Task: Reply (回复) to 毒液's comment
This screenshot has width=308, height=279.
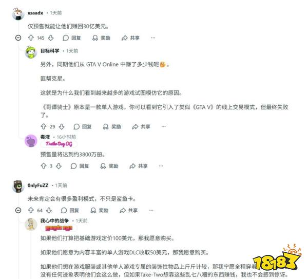Action: tap(80, 166)
